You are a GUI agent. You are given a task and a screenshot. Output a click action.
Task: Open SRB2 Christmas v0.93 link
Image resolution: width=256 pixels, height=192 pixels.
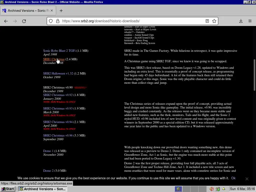(x=58, y=108)
